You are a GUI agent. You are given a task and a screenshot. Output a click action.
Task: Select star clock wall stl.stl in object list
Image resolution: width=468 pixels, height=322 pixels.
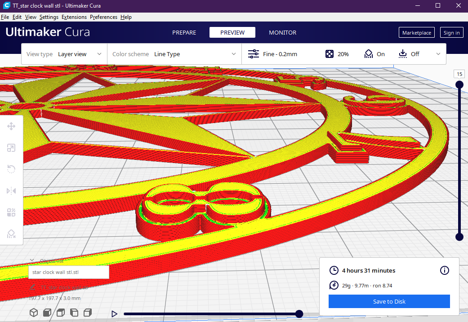(69, 272)
